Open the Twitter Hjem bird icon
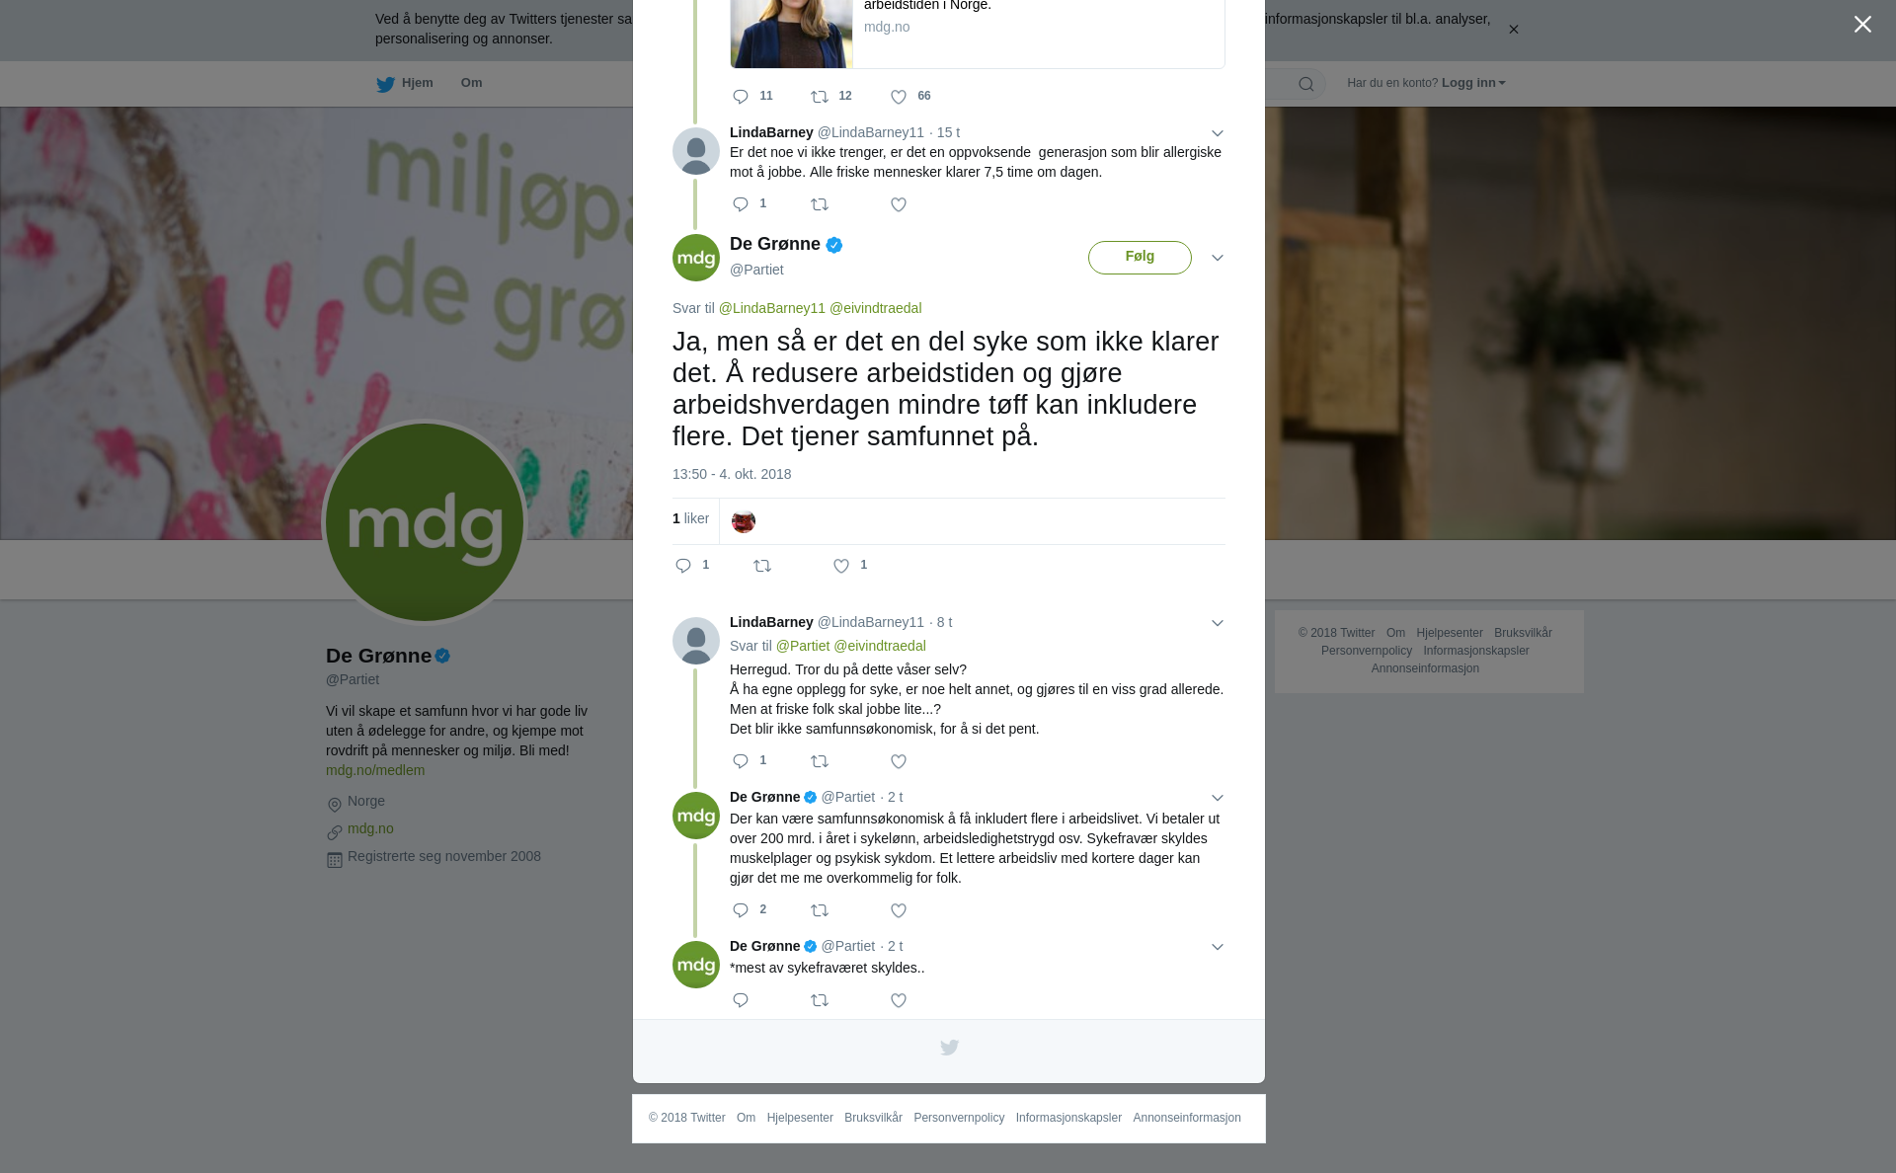The image size is (1896, 1173). tap(385, 85)
